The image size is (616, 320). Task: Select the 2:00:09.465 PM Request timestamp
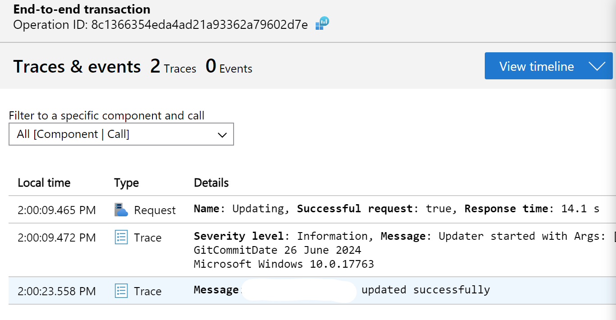click(57, 210)
